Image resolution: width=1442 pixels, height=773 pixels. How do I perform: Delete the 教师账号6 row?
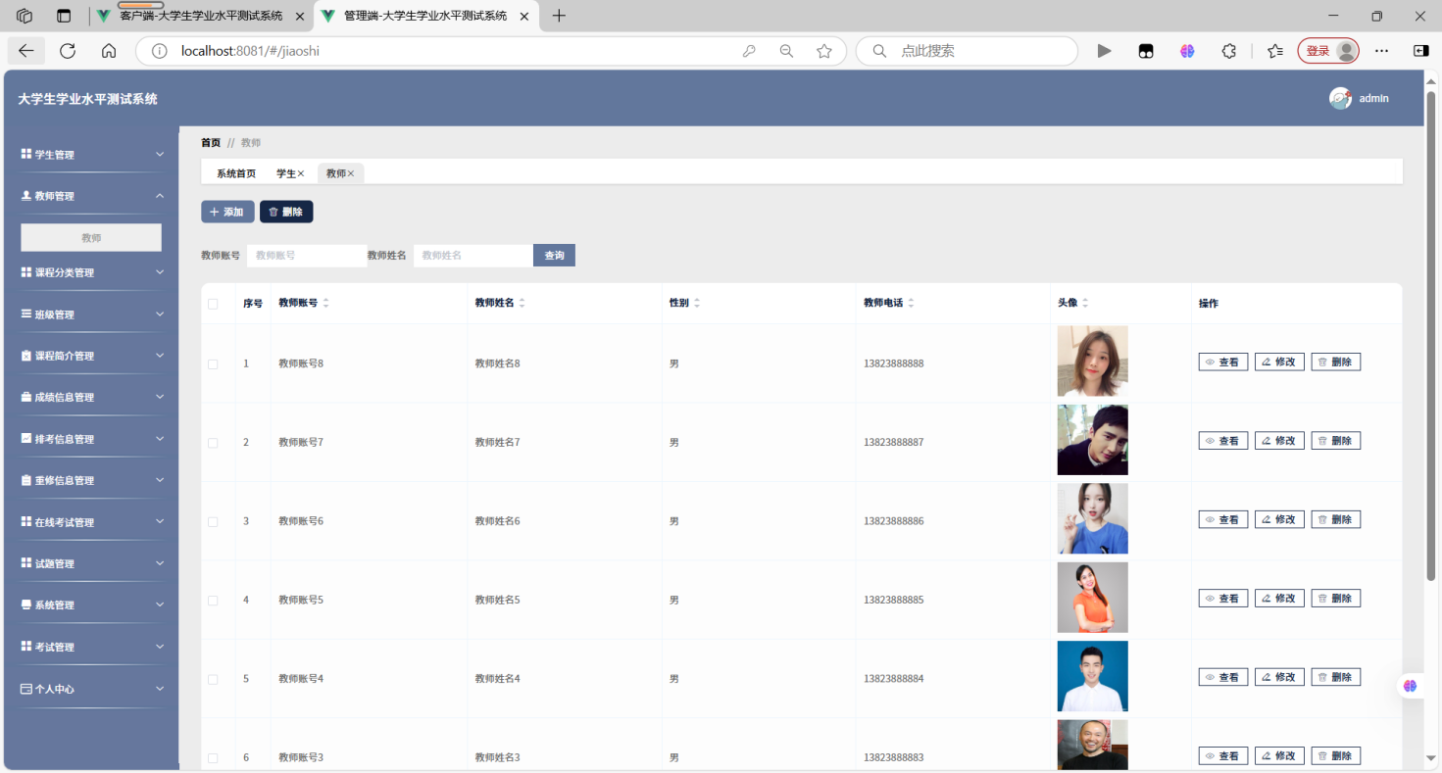1336,520
